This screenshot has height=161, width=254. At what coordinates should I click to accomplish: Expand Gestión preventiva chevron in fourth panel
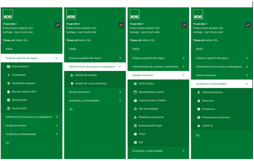[247, 75]
